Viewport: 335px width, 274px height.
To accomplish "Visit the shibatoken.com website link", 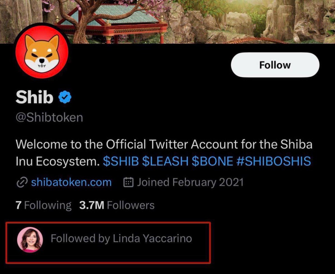I will (x=71, y=182).
